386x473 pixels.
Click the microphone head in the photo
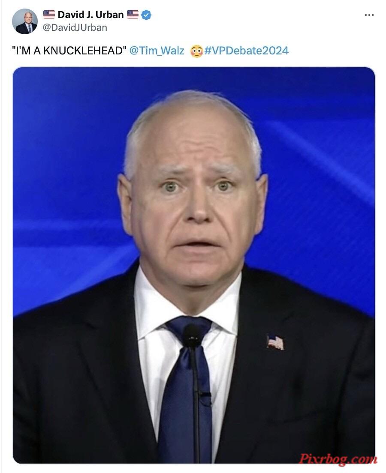(x=192, y=336)
